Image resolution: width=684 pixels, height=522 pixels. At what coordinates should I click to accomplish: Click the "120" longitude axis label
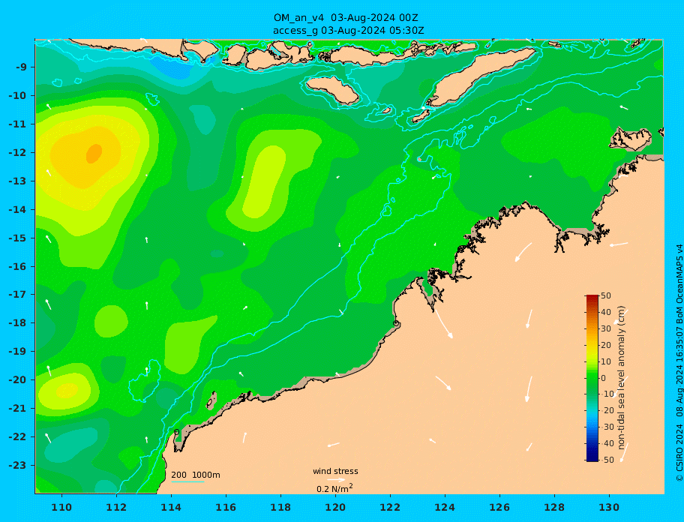[x=335, y=507]
